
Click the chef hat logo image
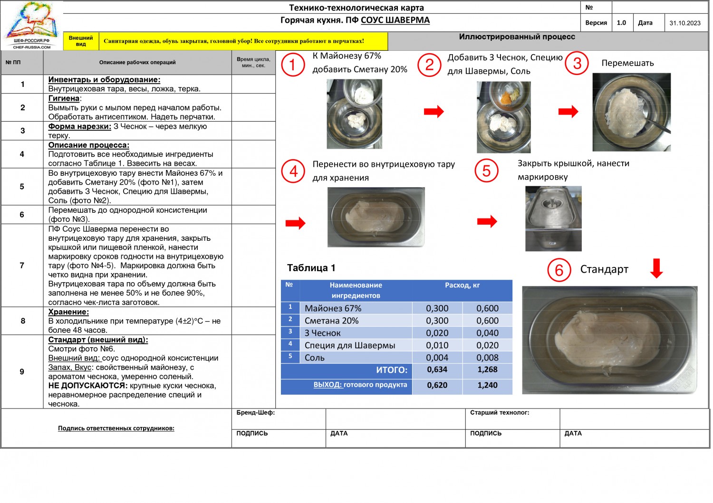(x=32, y=25)
